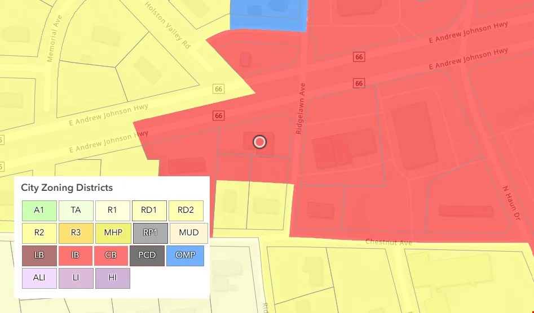Click the blue OMP zoned parcel on map

tap(269, 15)
